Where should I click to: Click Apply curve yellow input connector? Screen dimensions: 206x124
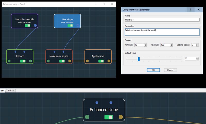pyautogui.click(x=87, y=61)
